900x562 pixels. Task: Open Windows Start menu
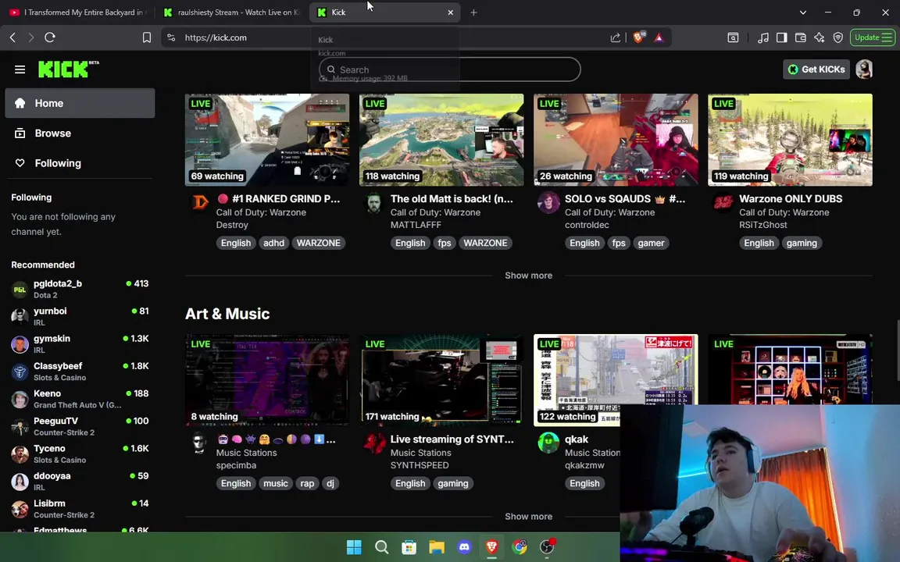(x=354, y=547)
